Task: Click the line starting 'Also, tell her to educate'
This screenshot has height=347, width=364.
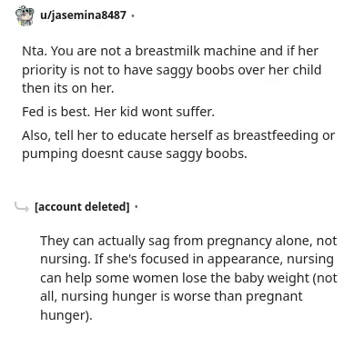Action: pos(178,135)
